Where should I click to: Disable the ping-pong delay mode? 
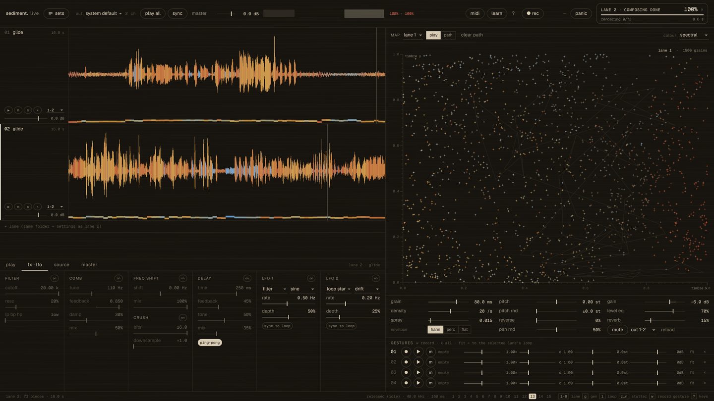tap(210, 343)
